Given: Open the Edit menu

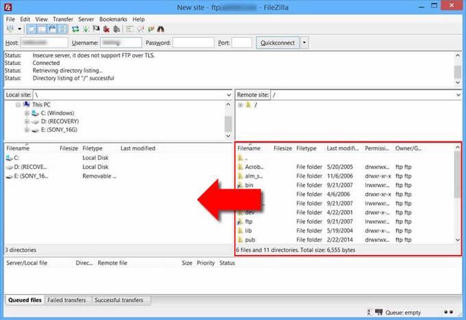Looking at the screenshot, I should click(x=25, y=19).
